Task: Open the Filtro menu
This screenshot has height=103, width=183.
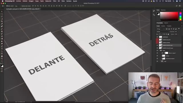Action: [55, 1]
